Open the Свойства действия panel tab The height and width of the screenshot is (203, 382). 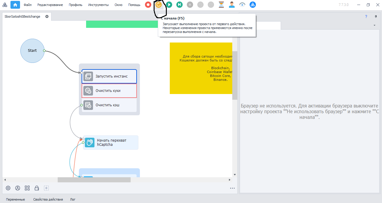pos(48,199)
